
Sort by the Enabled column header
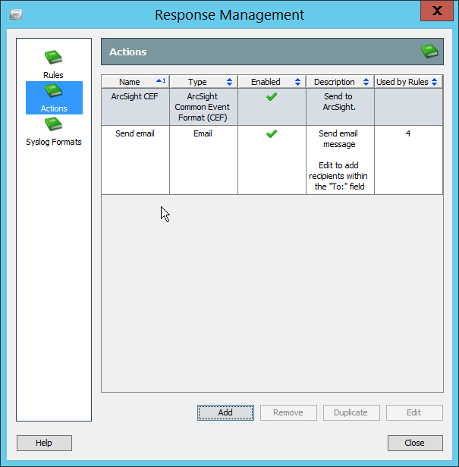click(271, 82)
